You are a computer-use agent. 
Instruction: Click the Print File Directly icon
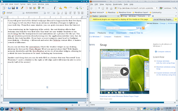click(x=30, y=8)
